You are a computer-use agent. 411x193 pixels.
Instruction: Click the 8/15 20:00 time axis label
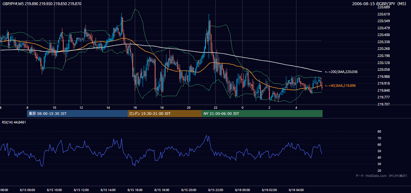(189, 190)
